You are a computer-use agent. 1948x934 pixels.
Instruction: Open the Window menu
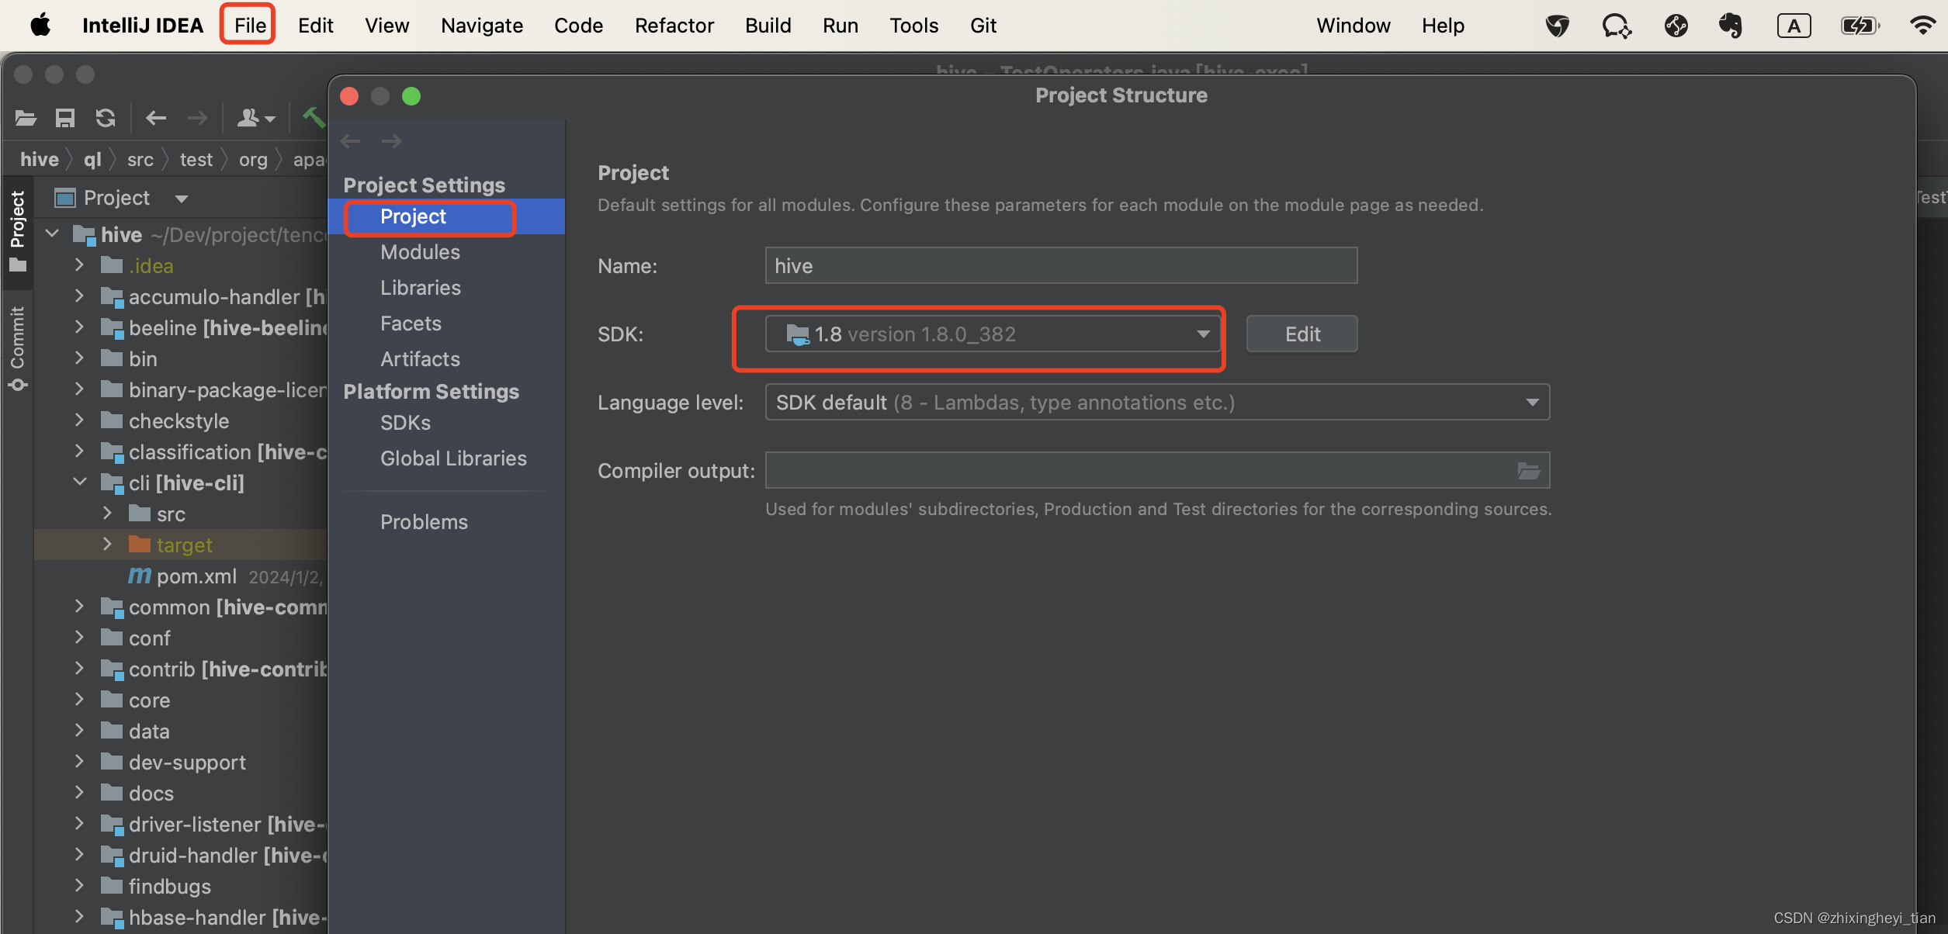coord(1353,26)
